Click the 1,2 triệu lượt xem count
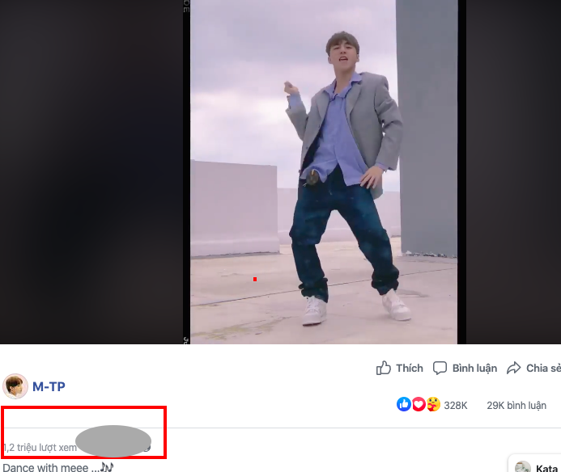Viewport: 561px width, 472px height. [40, 447]
